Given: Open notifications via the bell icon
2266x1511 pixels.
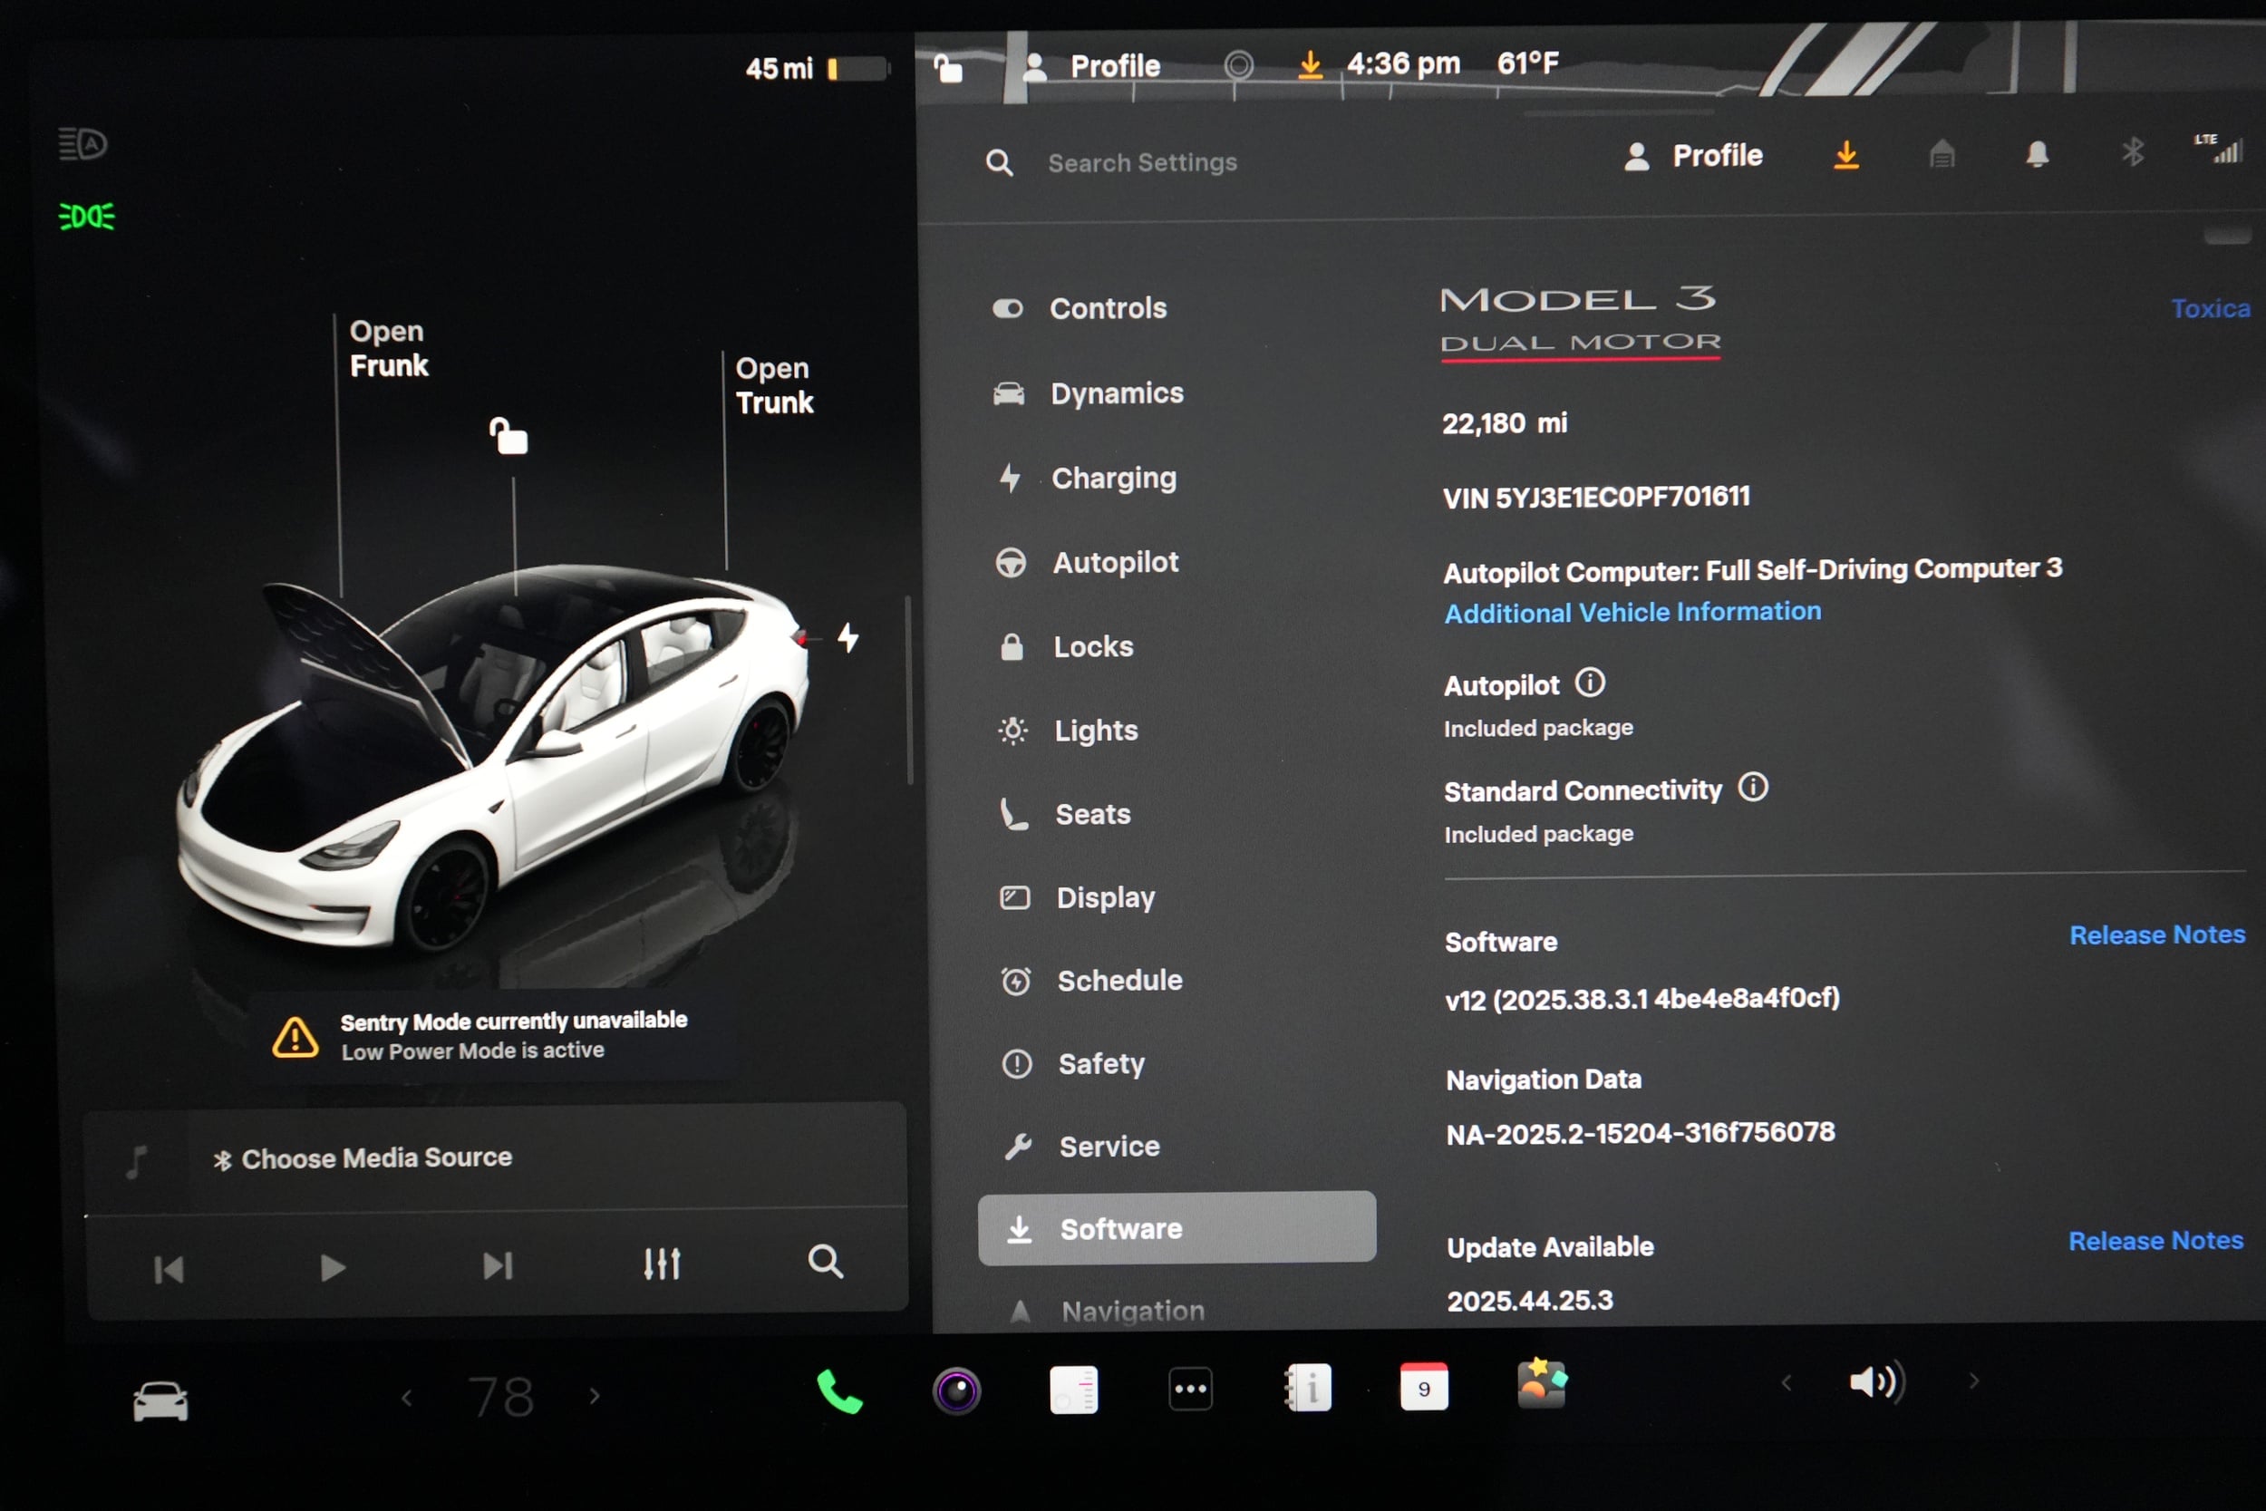Looking at the screenshot, I should pyautogui.click(x=2037, y=154).
